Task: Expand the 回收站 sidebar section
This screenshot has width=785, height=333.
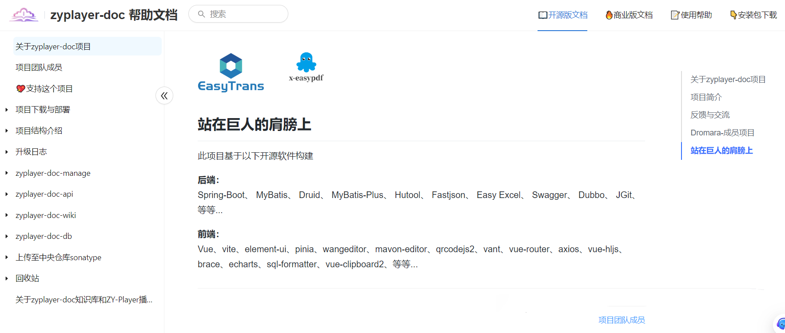Action: (x=7, y=278)
